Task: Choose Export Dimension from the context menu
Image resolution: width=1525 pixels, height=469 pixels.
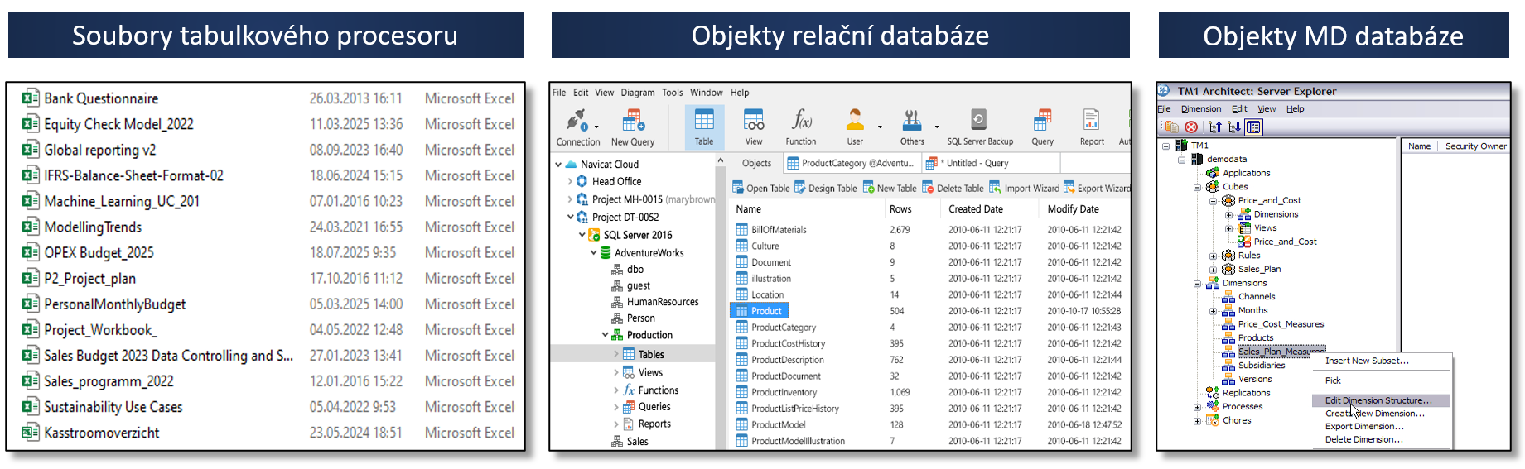Action: coord(1363,427)
